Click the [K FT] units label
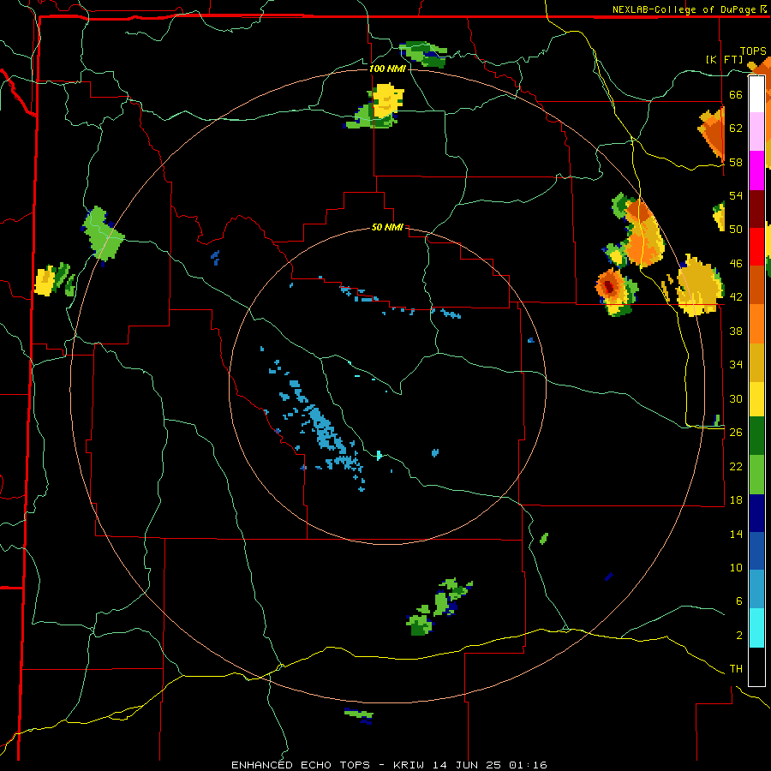This screenshot has height=771, width=771. (x=725, y=59)
